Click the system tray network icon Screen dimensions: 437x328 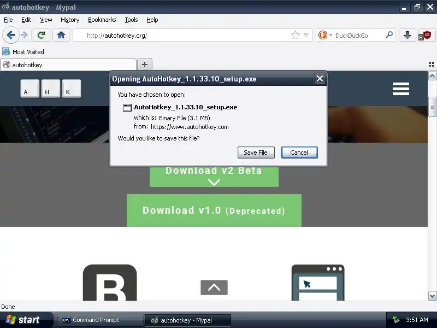click(x=395, y=320)
